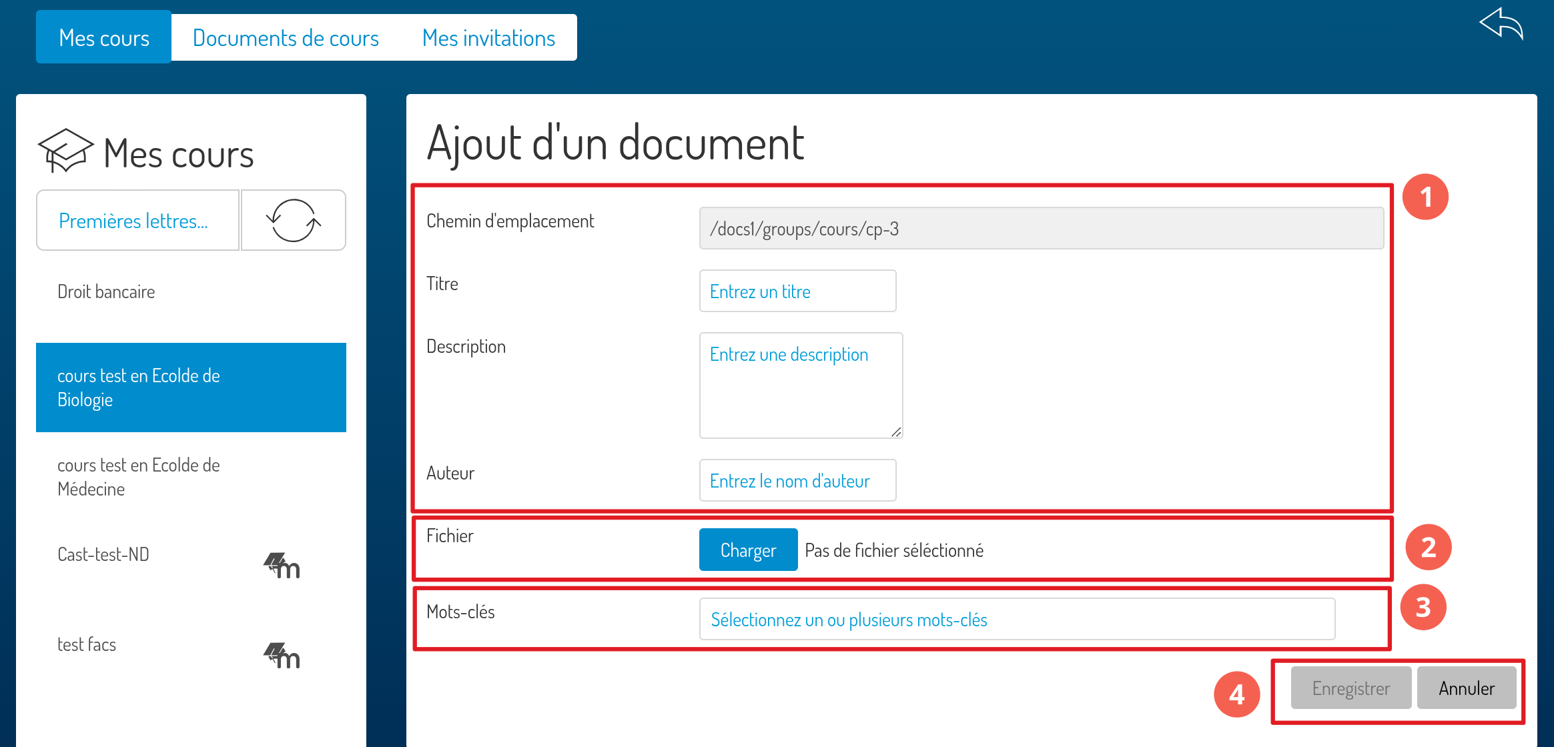Click the refresh courses icon
The image size is (1554, 747).
(293, 220)
